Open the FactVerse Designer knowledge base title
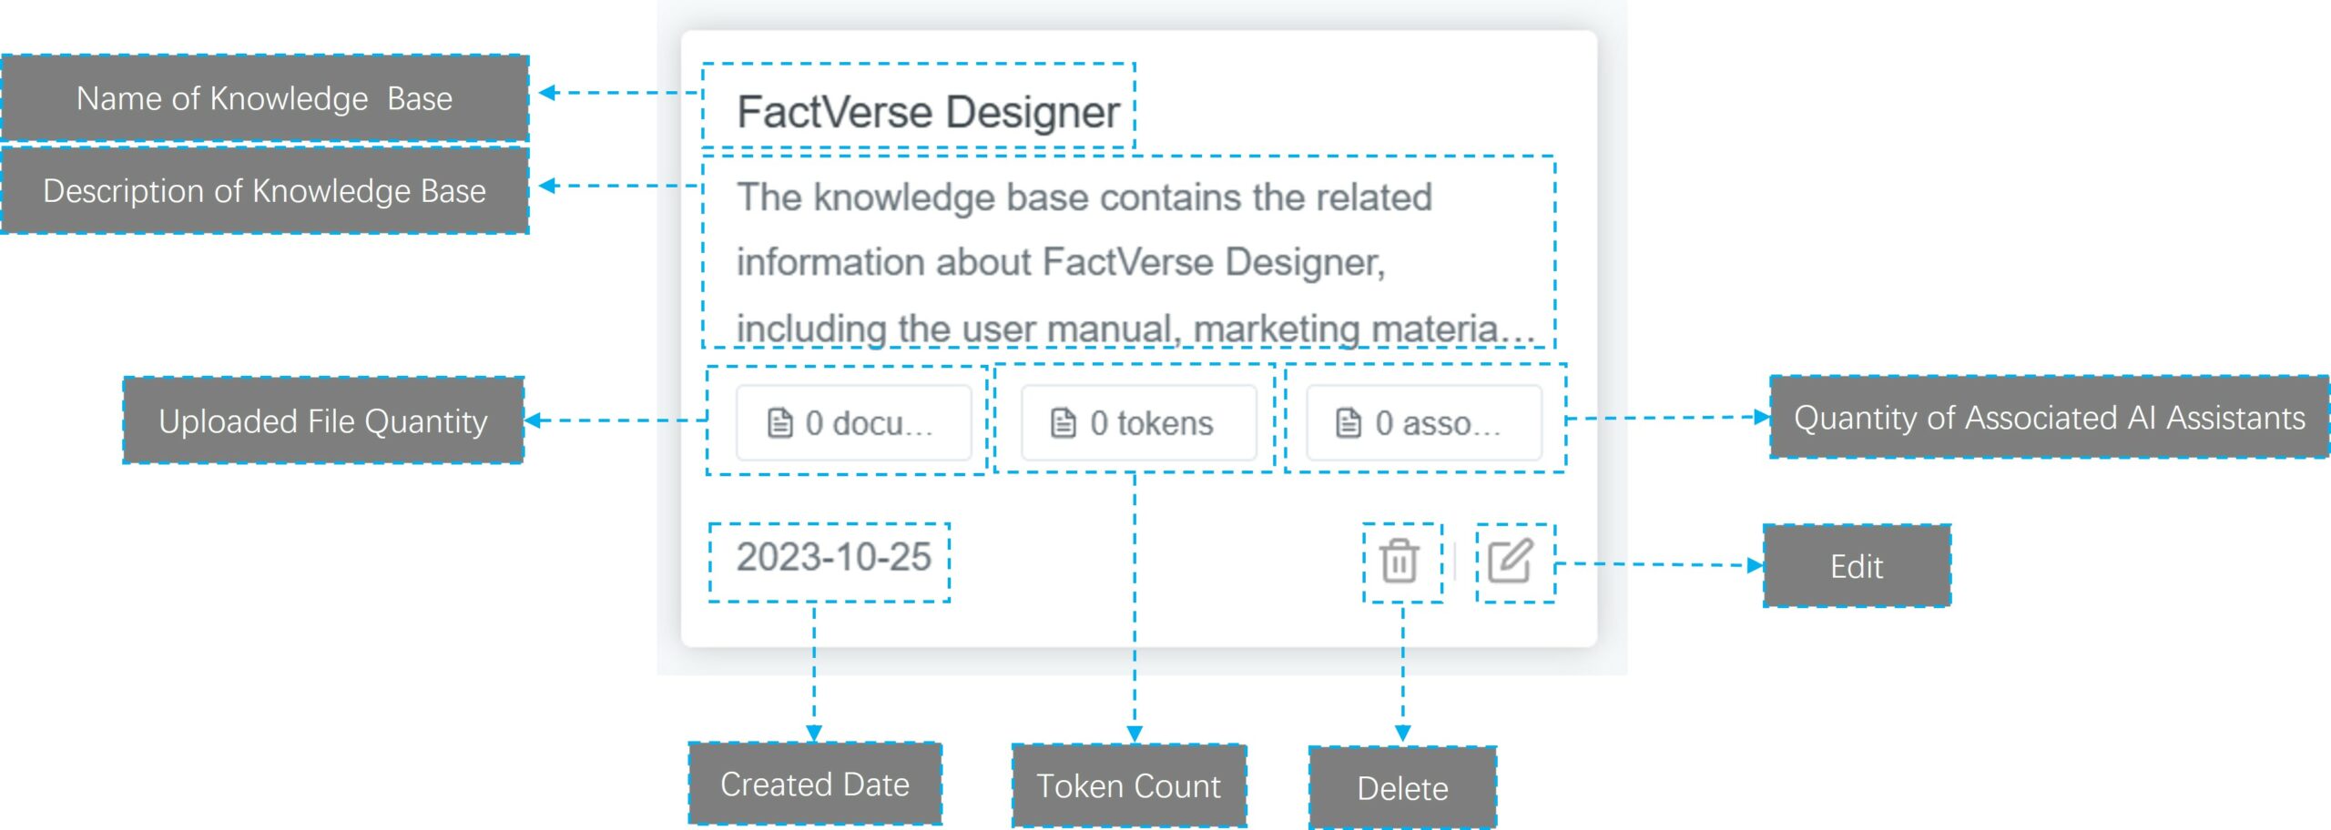The width and height of the screenshot is (2331, 830). coord(927,113)
